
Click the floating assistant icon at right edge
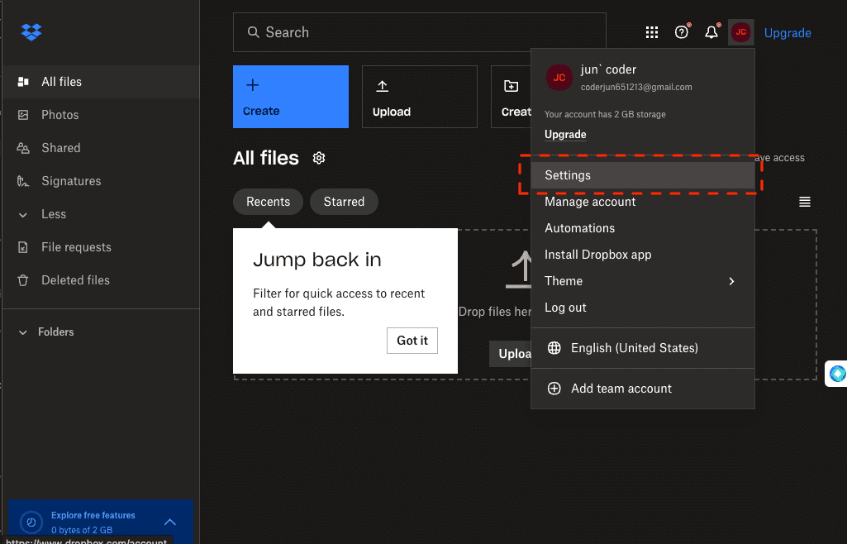837,374
